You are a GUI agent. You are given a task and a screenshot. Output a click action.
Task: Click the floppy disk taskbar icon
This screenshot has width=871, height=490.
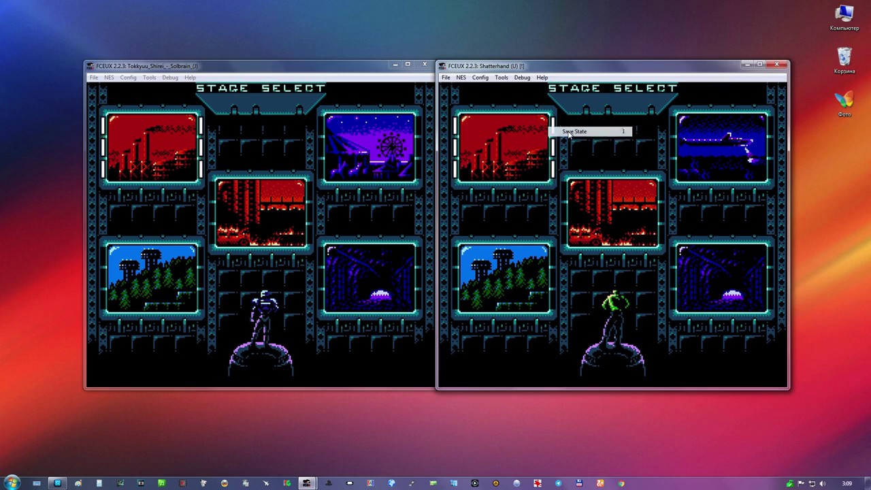click(x=579, y=483)
